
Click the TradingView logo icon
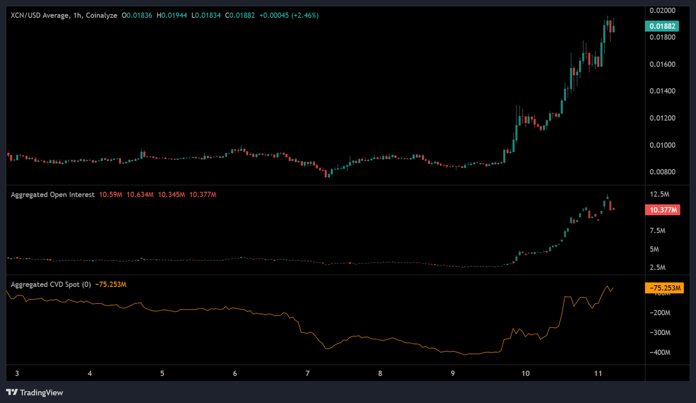pos(12,393)
